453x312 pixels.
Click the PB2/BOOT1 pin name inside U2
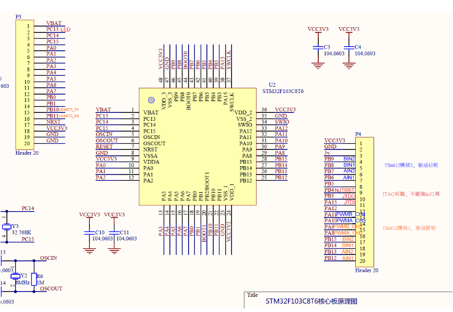(207, 187)
